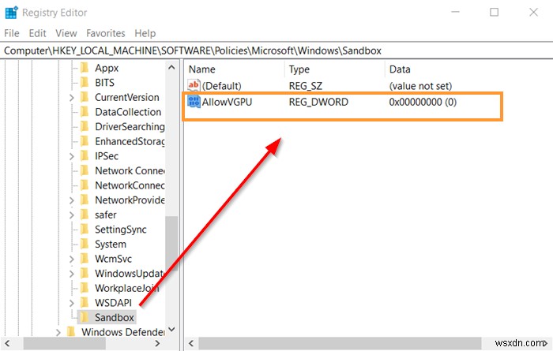The height and width of the screenshot is (351, 553).
Task: Select the WorkplaceJoin folder icon
Action: [85, 288]
